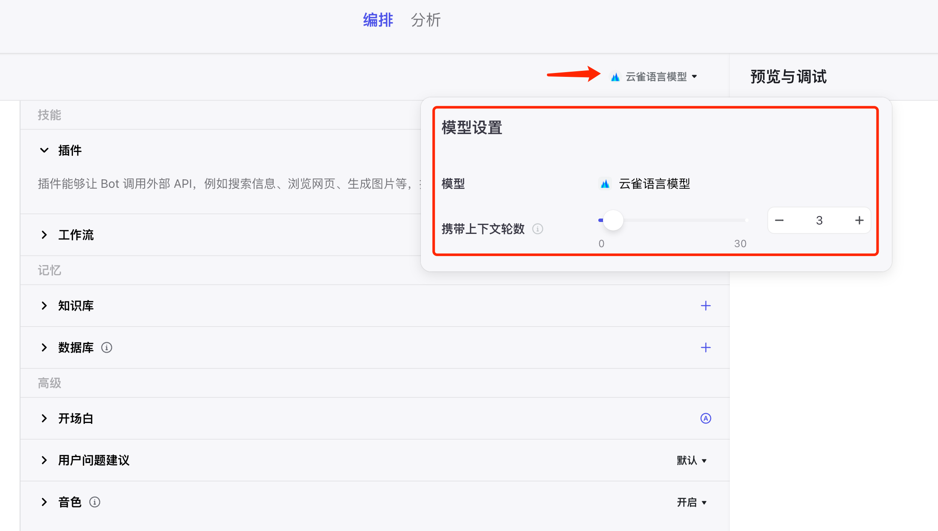Click info icon beside 数据库

pyautogui.click(x=107, y=347)
